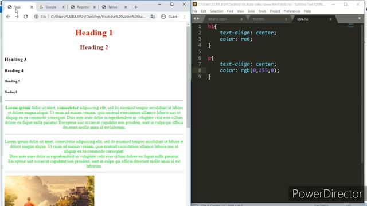Open the Help menu in Sublime
Viewport: 367px width, 206px height.
click(307, 11)
